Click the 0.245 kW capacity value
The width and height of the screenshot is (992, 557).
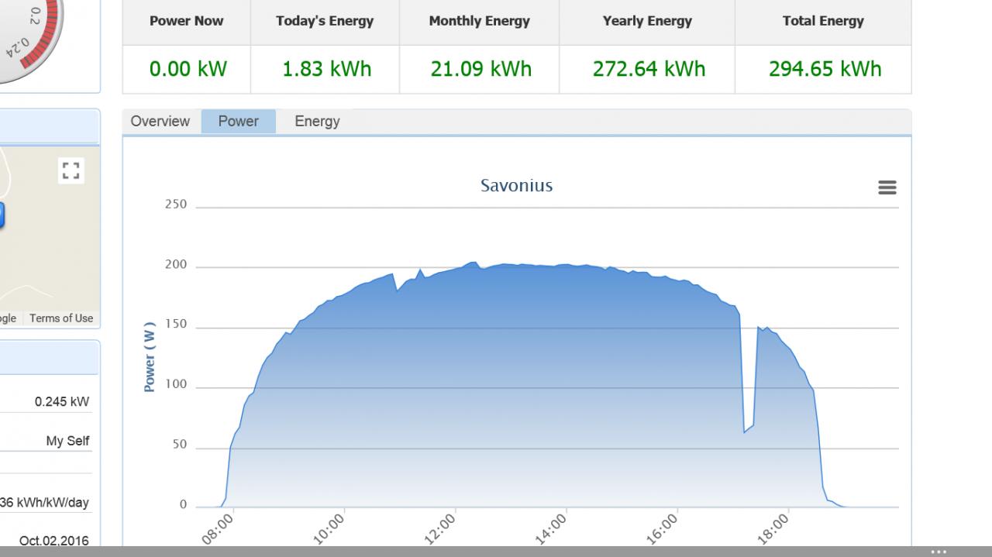tap(62, 402)
